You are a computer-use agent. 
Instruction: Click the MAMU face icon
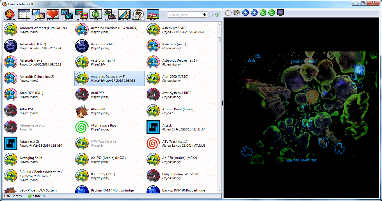point(139,15)
